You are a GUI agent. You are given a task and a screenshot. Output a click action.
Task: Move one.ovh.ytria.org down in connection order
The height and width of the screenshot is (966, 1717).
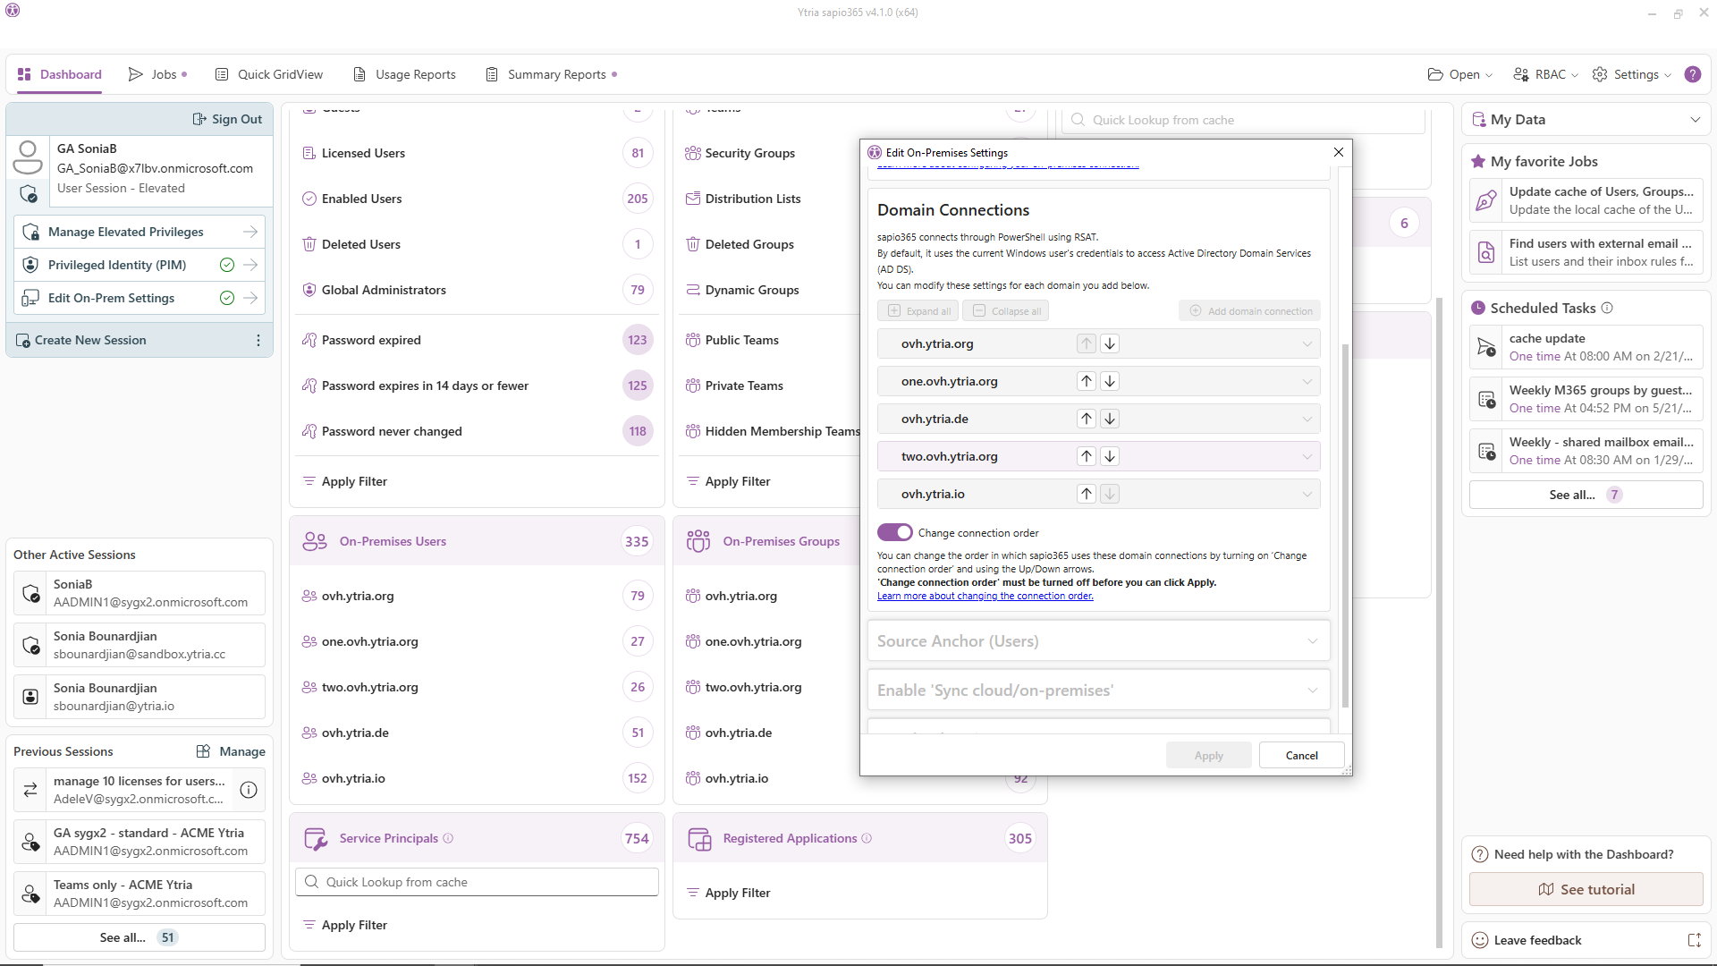[1110, 381]
